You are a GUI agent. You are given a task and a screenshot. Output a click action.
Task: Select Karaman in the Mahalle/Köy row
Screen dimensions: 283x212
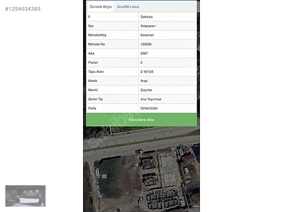[147, 35]
